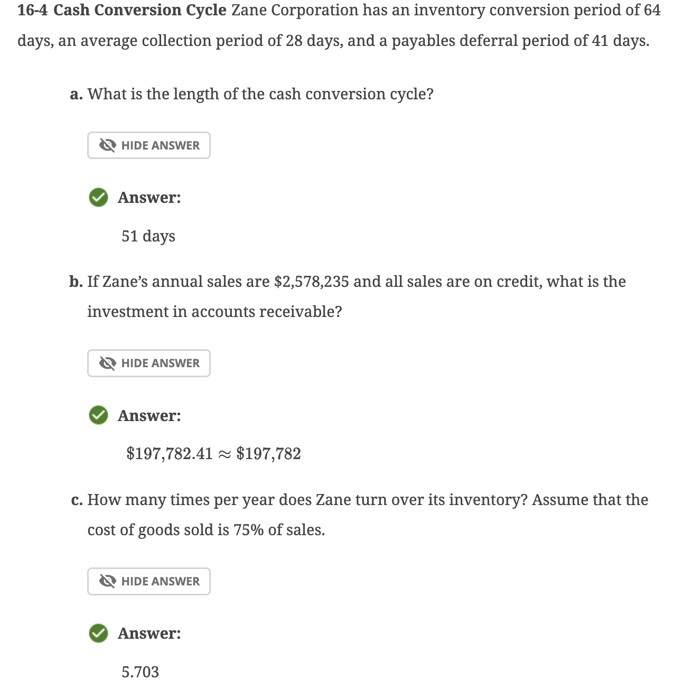692x690 pixels.
Task: Toggle visibility of the answer for part c
Action: tap(148, 581)
